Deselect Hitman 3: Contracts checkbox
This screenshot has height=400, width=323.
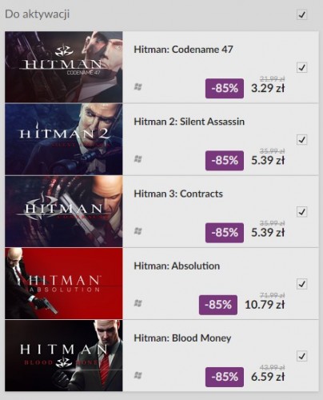(301, 212)
